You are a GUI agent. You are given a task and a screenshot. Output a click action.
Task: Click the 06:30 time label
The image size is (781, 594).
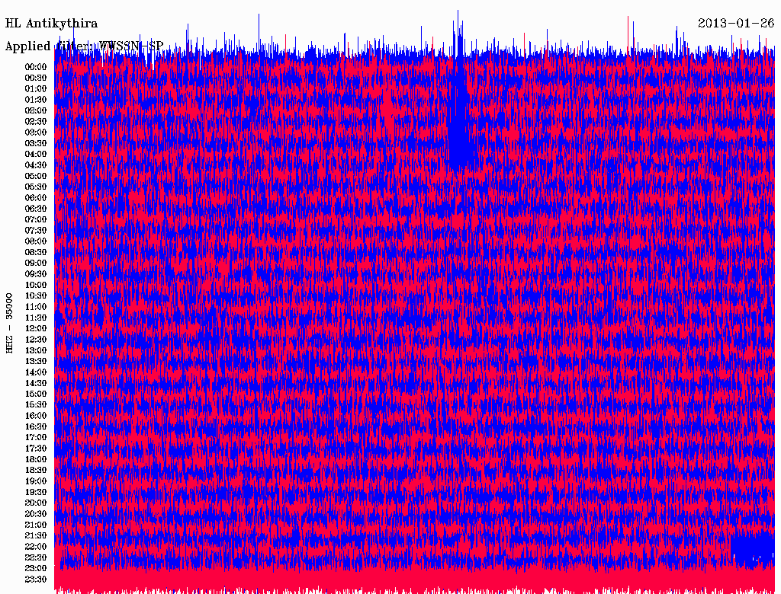[x=36, y=209]
